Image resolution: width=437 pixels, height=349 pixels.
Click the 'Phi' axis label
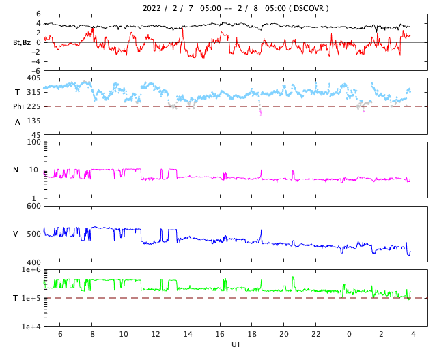pyautogui.click(x=18, y=106)
